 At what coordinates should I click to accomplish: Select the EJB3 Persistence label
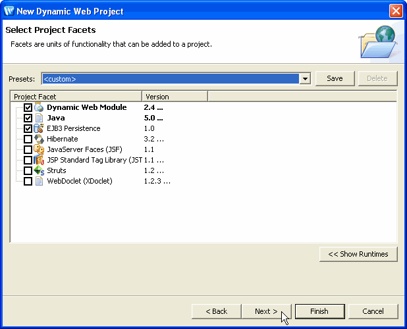pos(74,128)
